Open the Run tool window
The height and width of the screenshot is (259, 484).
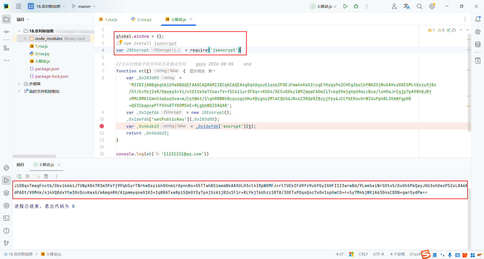tap(6, 180)
